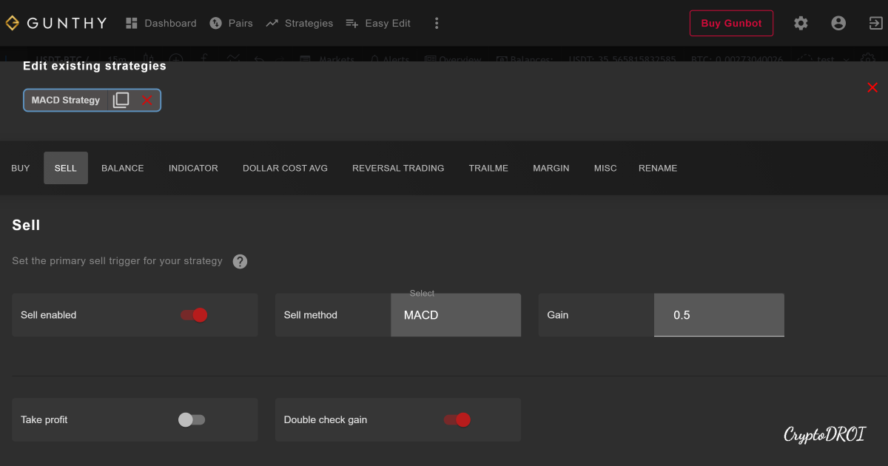
Task: Open the settings gear icon
Action: tap(801, 23)
